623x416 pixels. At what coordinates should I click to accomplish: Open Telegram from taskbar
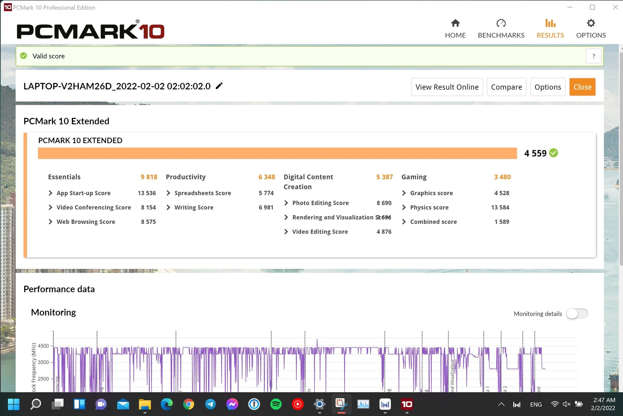[210, 404]
